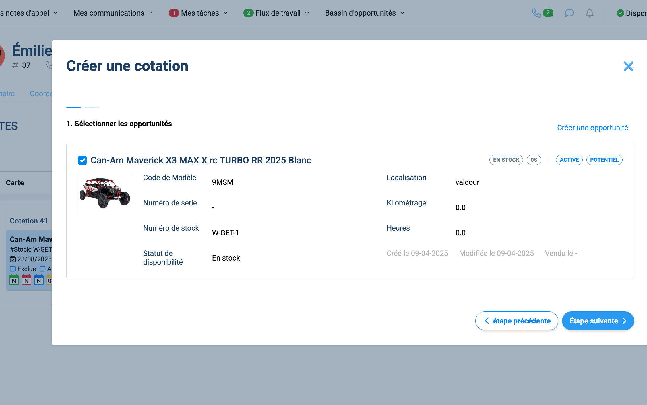The image size is (647, 405).
Task: Click the Heures label
Action: [398, 228]
